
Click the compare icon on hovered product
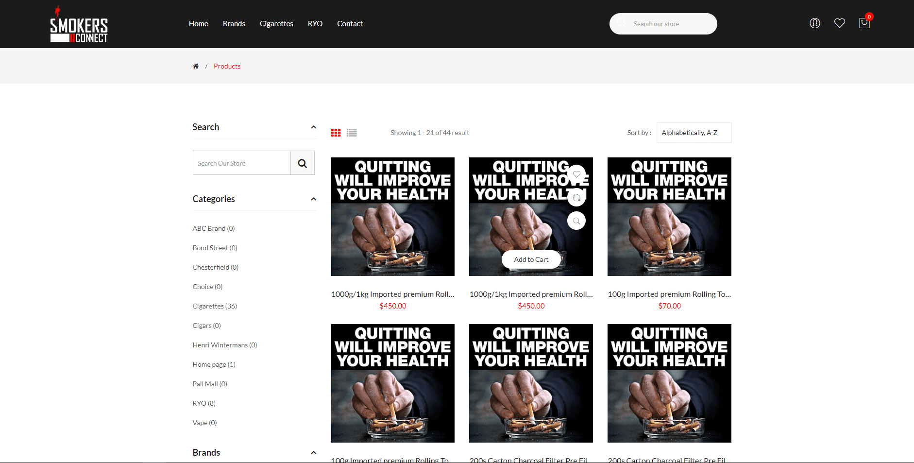[576, 198]
